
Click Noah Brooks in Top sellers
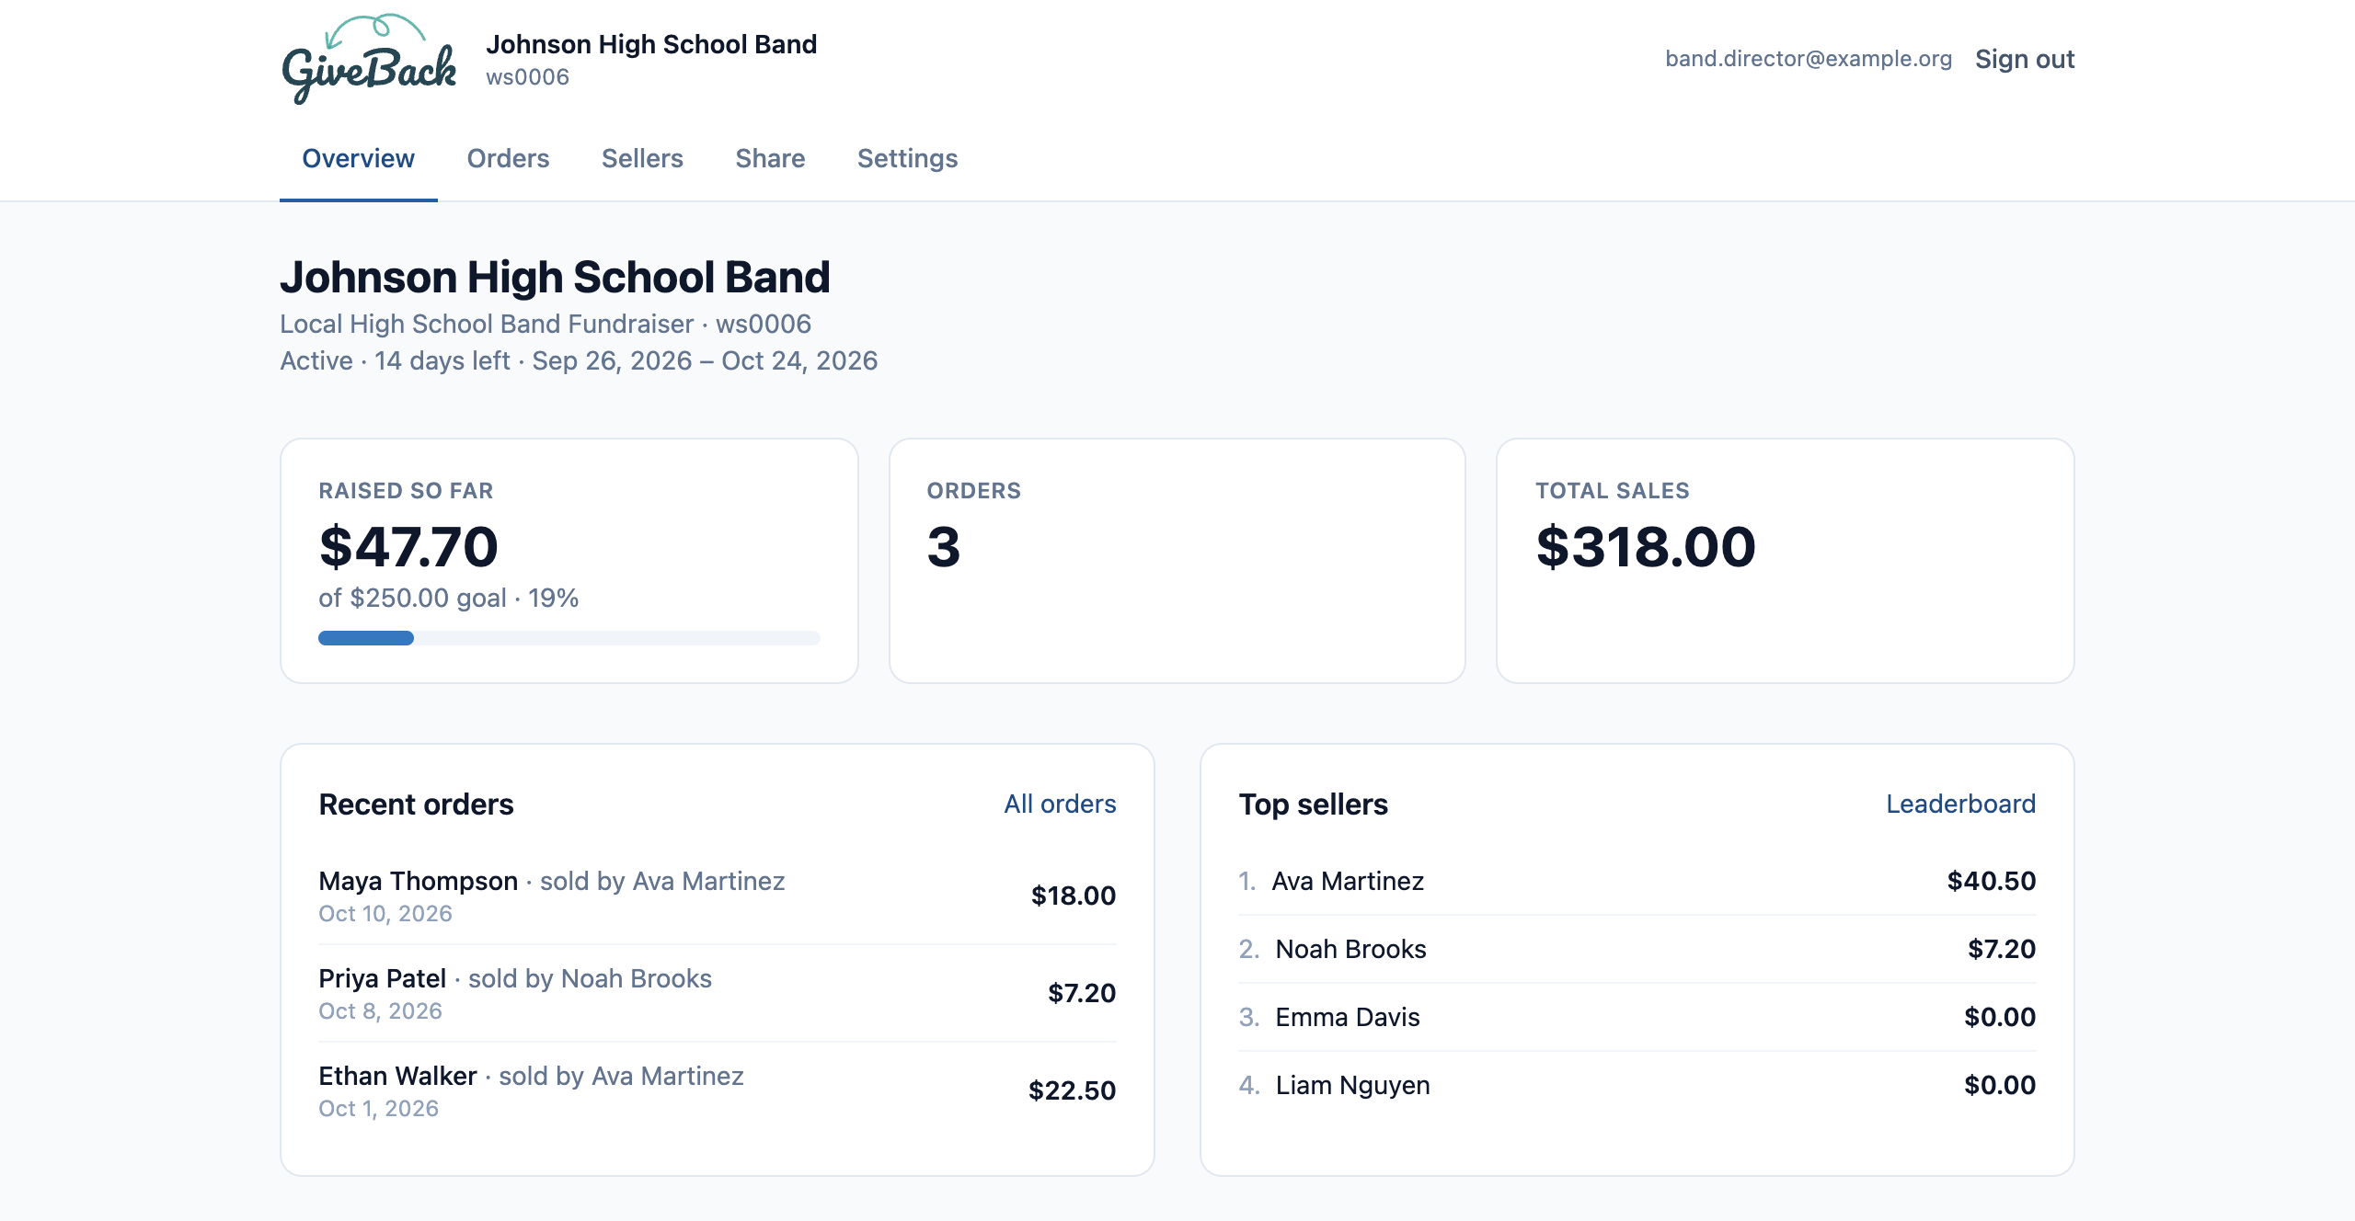pos(1350,949)
